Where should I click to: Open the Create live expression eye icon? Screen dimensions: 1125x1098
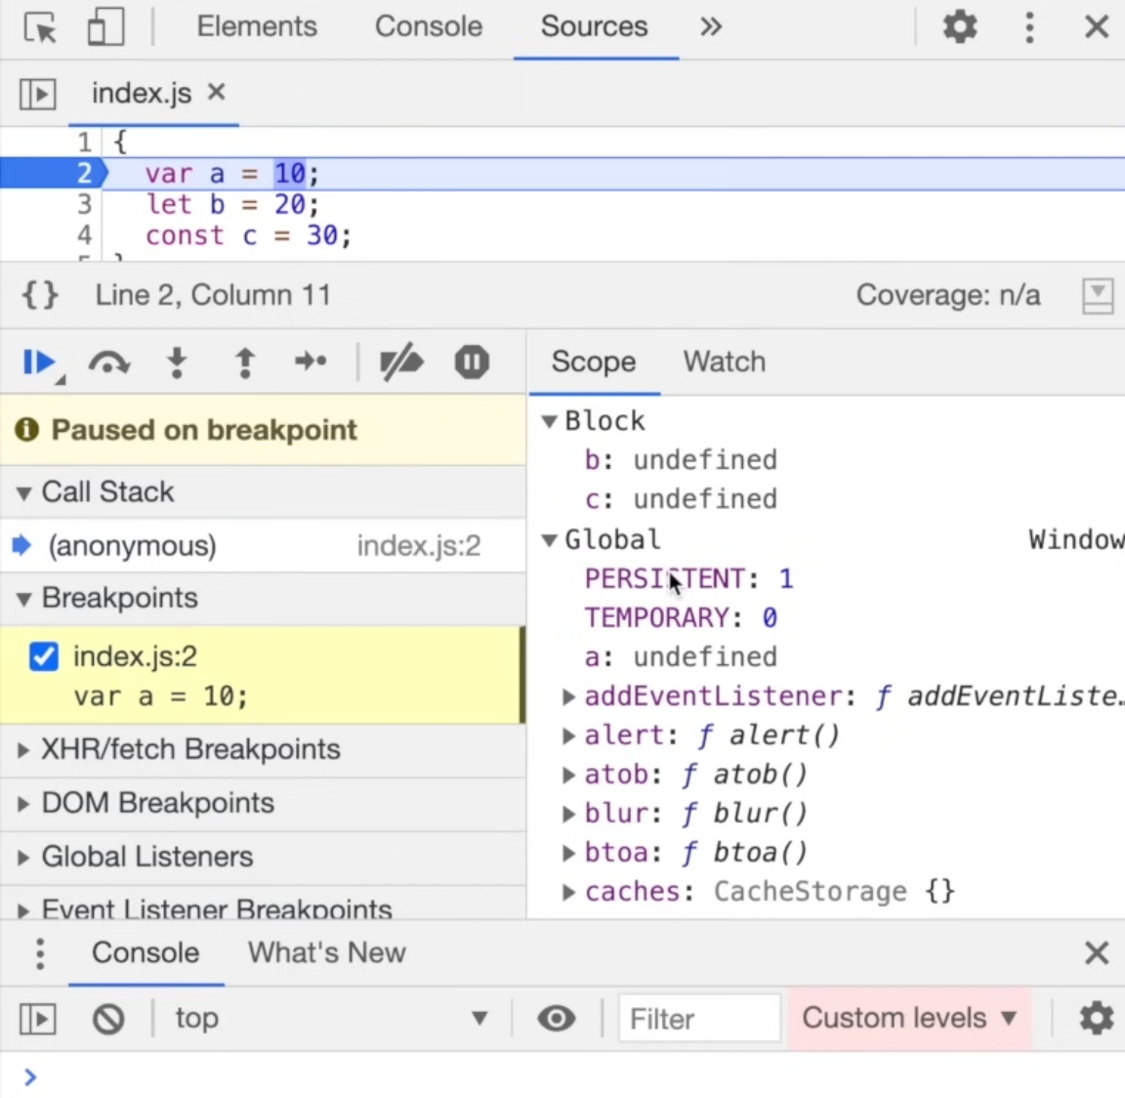[x=556, y=1018]
